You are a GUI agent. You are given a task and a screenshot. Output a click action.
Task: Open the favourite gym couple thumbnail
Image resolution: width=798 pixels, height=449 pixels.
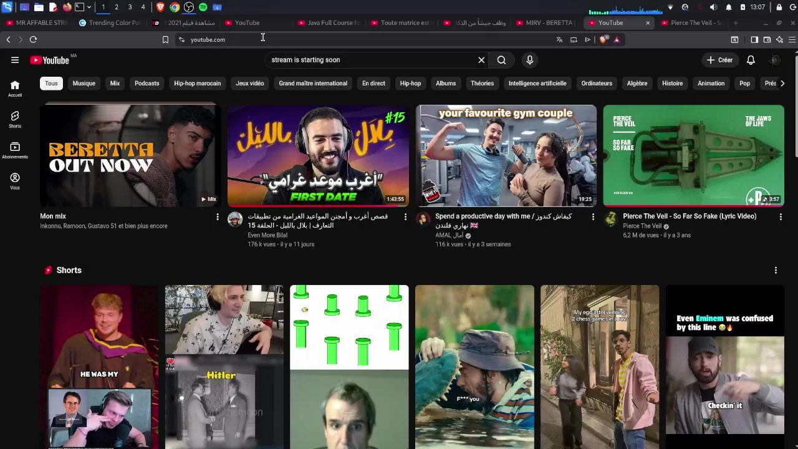(506, 155)
